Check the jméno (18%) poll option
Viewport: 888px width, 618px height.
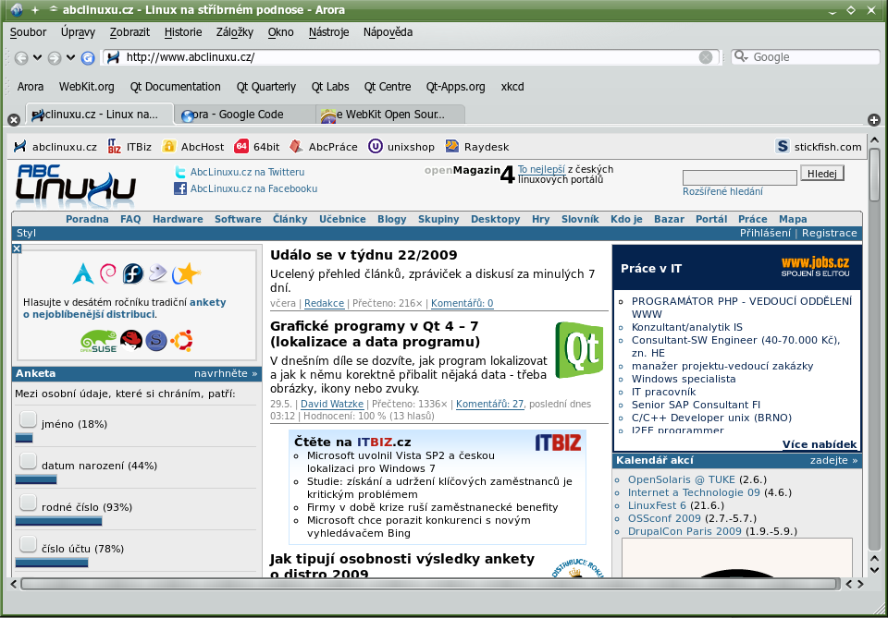tap(29, 419)
